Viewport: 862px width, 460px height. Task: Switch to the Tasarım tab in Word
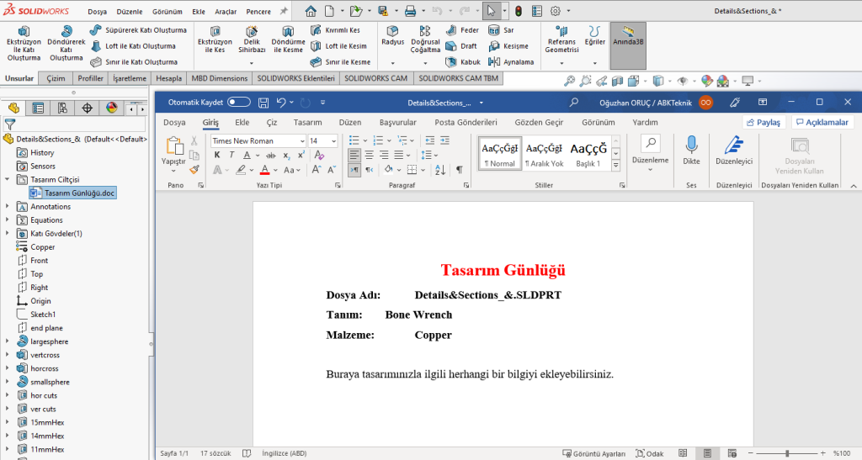[307, 123]
